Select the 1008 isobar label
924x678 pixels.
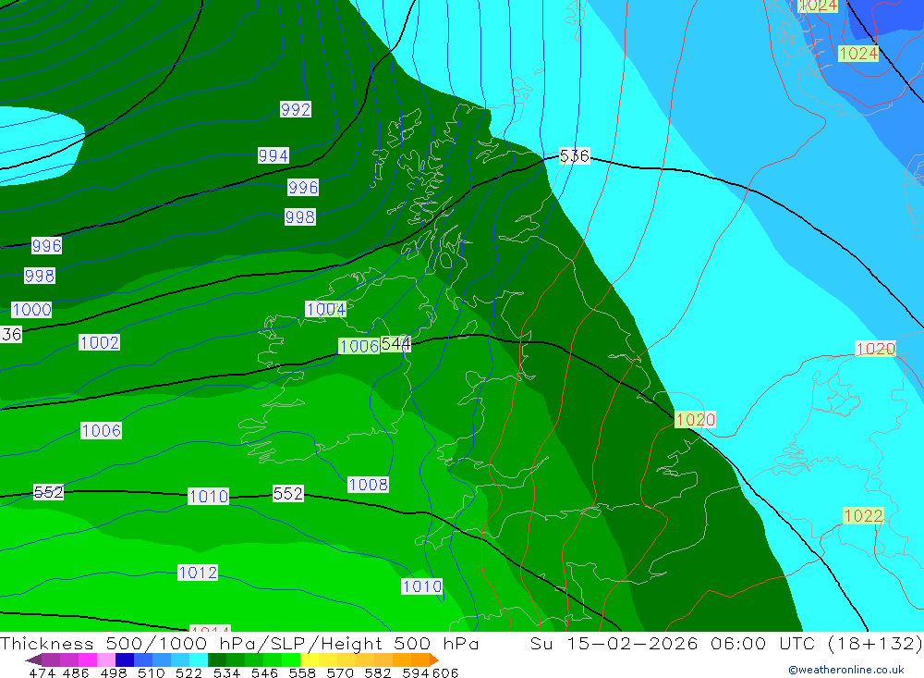click(369, 485)
